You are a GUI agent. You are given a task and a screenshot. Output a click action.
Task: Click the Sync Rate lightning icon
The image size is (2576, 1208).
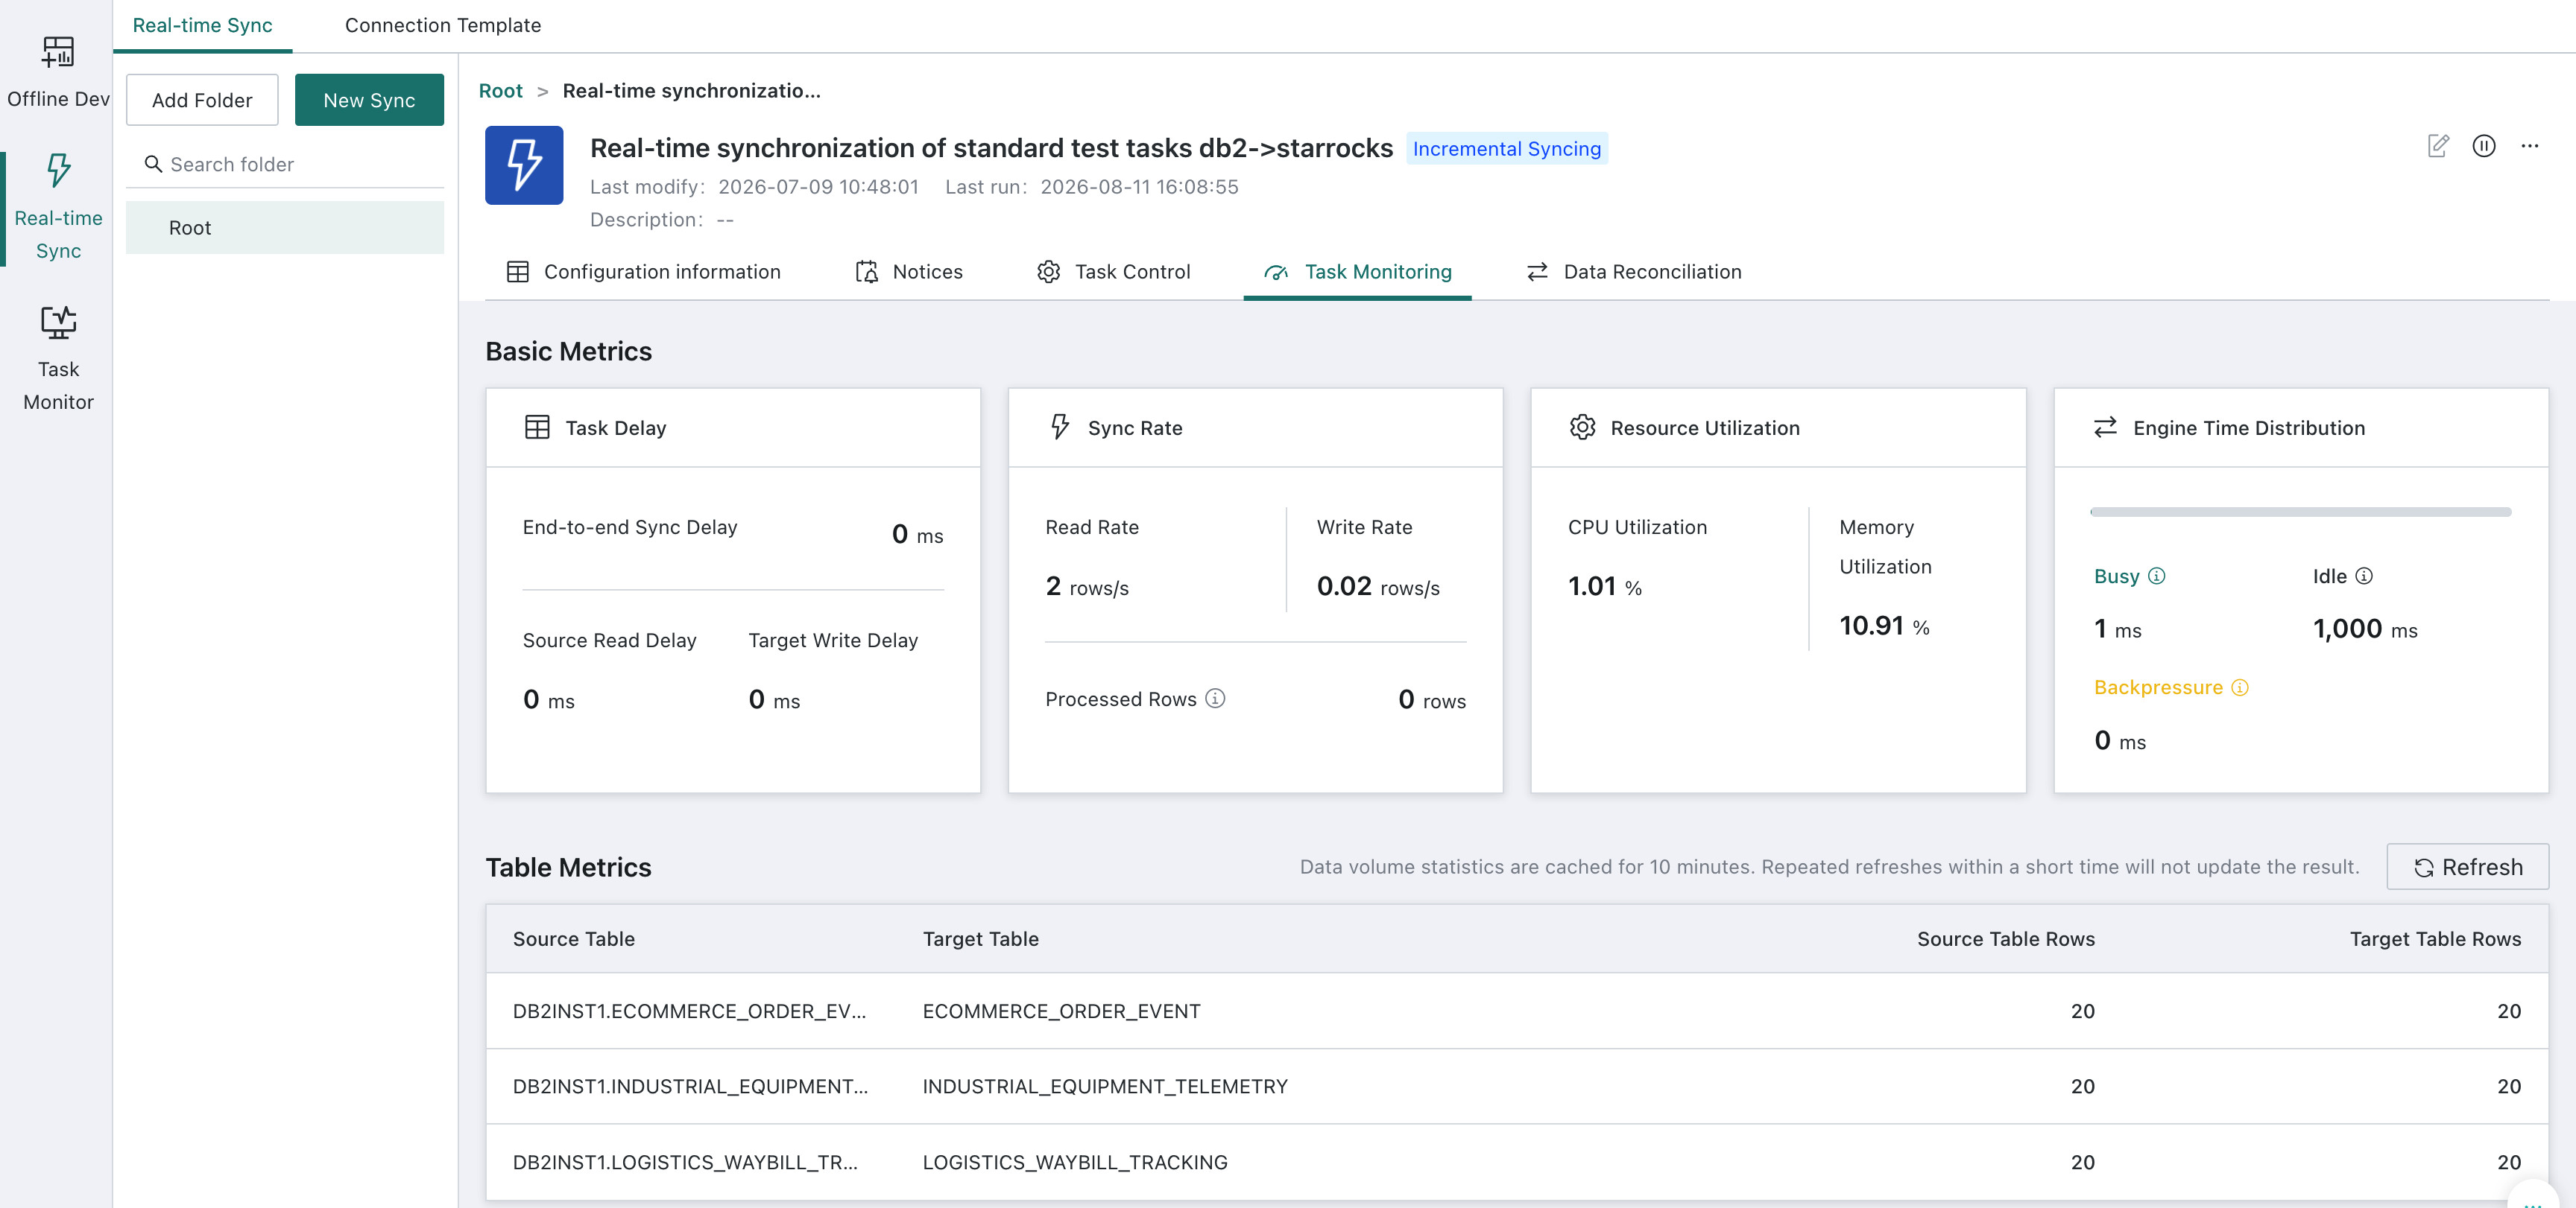1060,427
